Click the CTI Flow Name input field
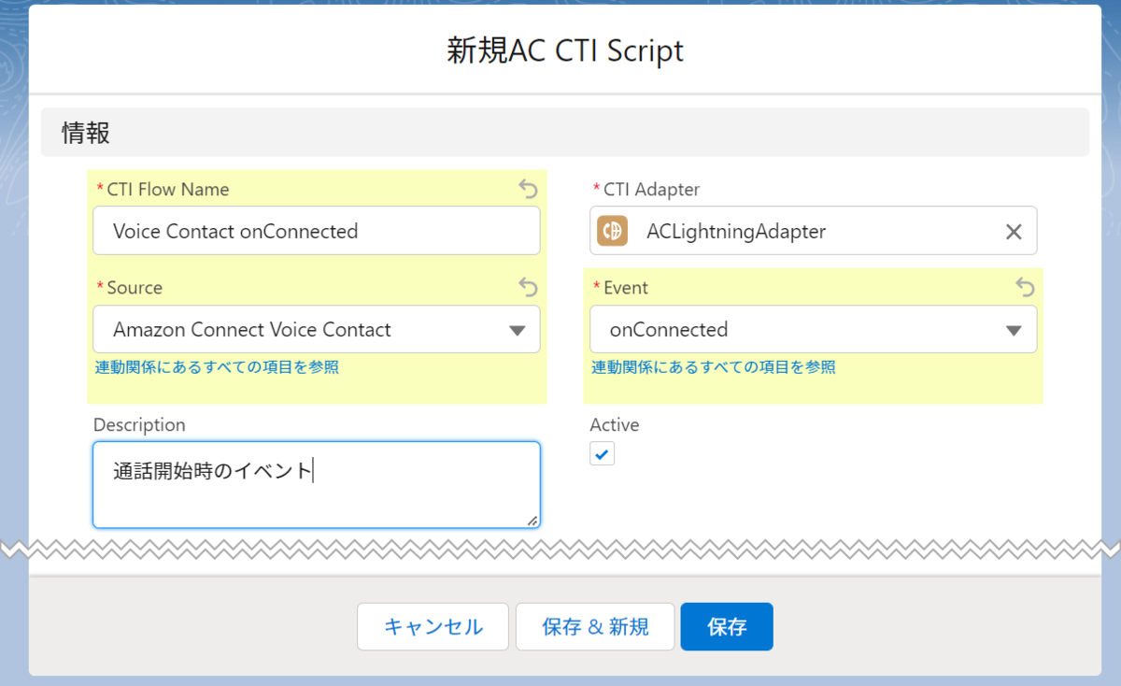Viewport: 1121px width, 686px height. tap(317, 231)
